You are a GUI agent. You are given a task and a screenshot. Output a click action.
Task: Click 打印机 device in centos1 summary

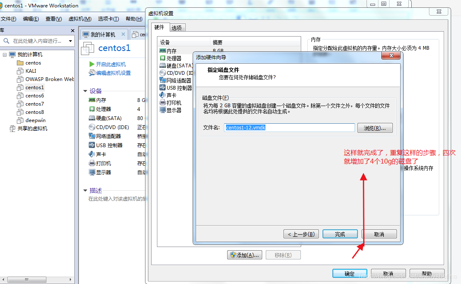click(100, 164)
